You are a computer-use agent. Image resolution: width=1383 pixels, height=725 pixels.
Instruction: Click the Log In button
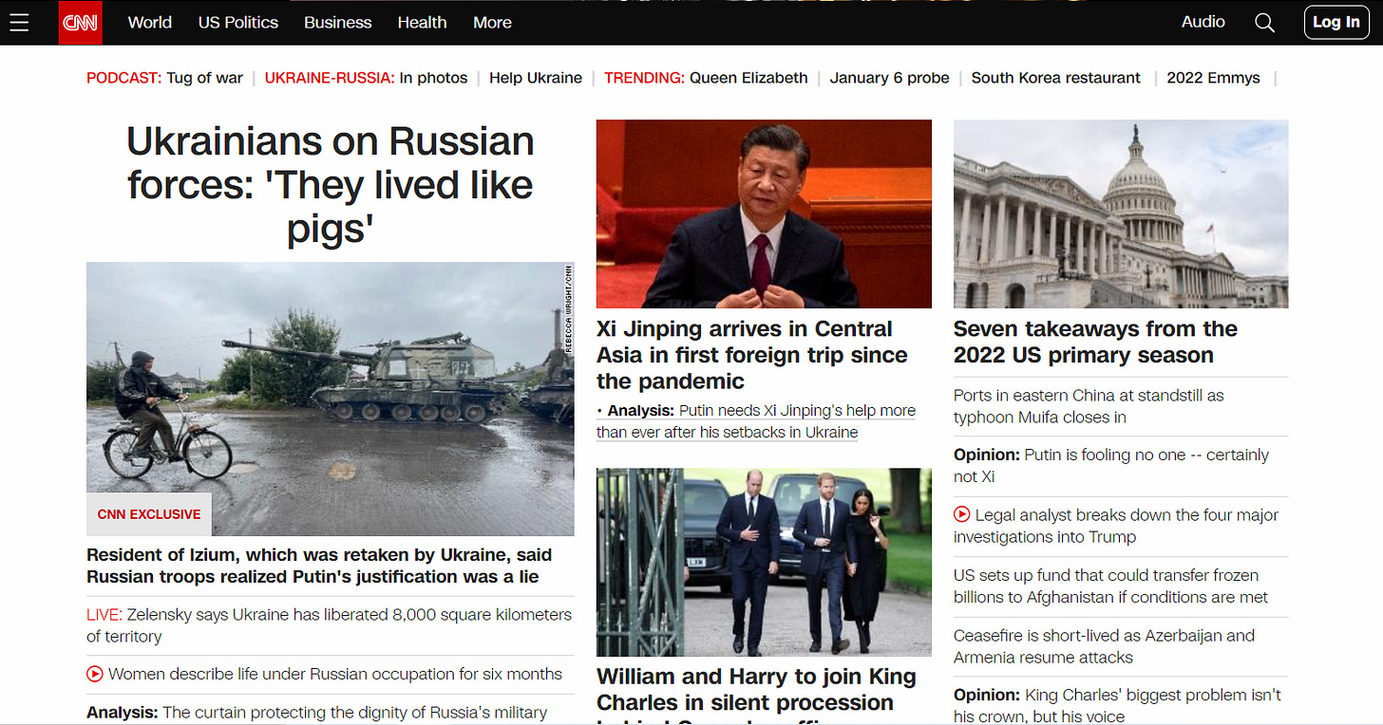click(x=1336, y=22)
